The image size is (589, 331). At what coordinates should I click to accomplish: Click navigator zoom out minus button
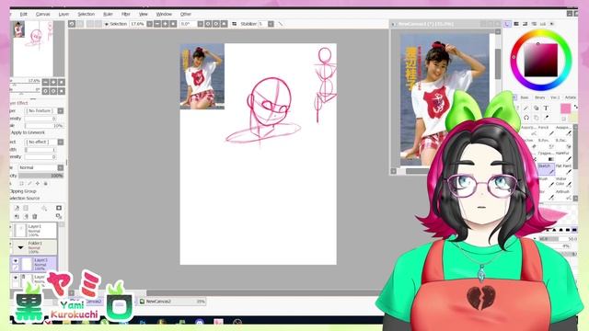tap(45, 82)
